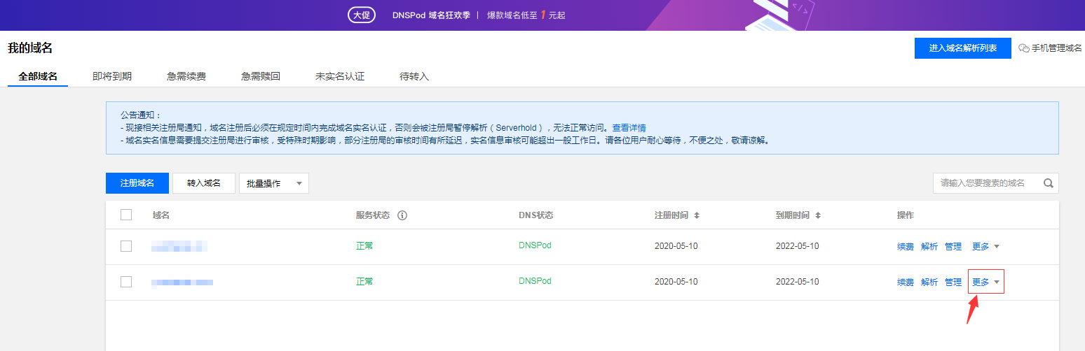1085x351 pixels.
Task: Click 2022-05-10 expiry in first row
Action: (797, 246)
